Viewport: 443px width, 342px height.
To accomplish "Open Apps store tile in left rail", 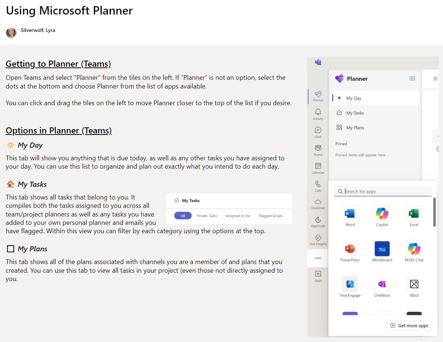I will (318, 276).
